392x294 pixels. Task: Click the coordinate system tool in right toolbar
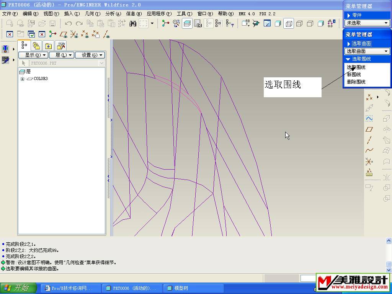tap(369, 161)
